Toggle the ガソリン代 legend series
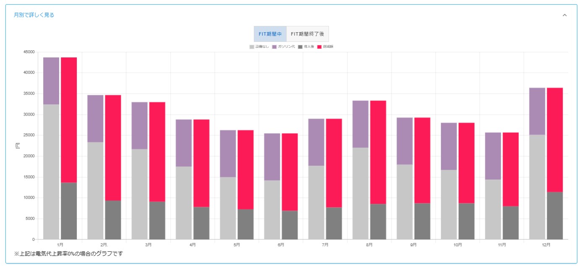Screen dimensions: 582x266 (x=284, y=46)
